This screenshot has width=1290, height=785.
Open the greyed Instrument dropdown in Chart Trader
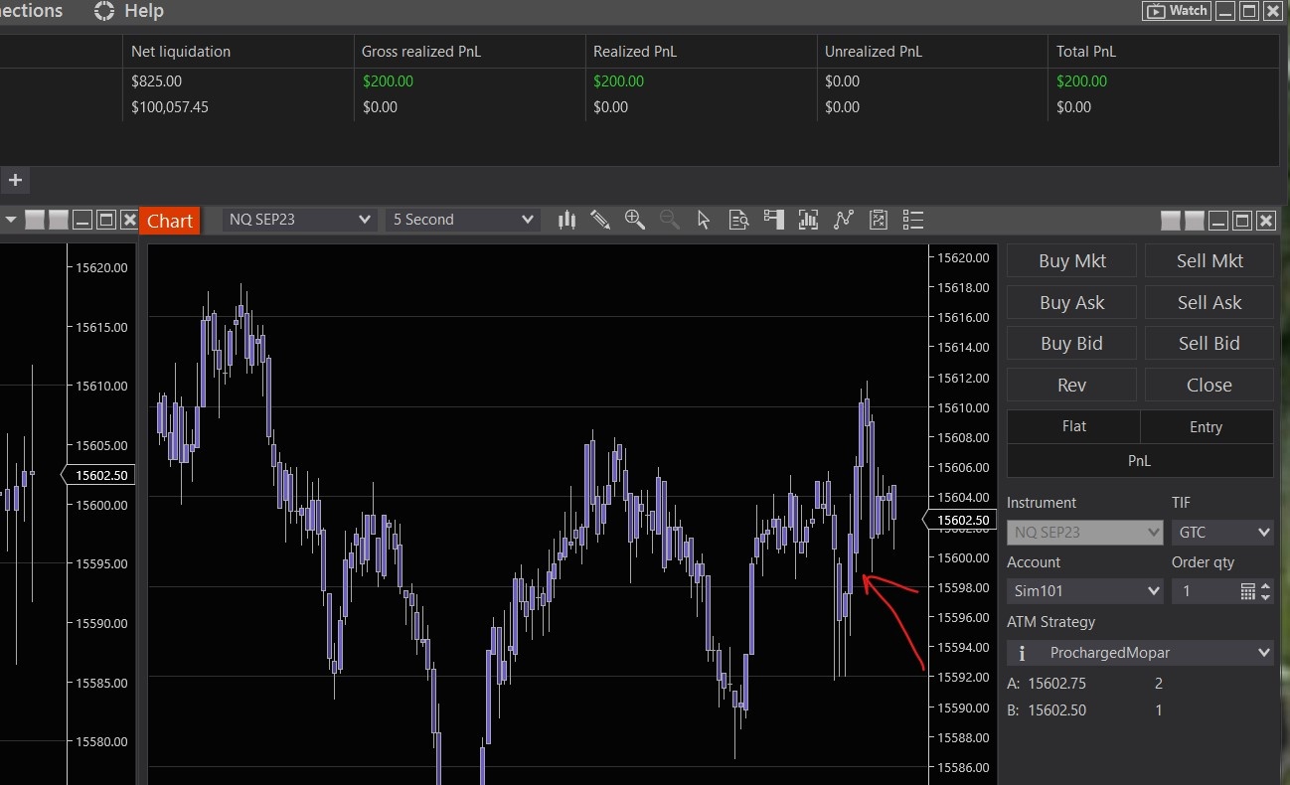(1085, 533)
